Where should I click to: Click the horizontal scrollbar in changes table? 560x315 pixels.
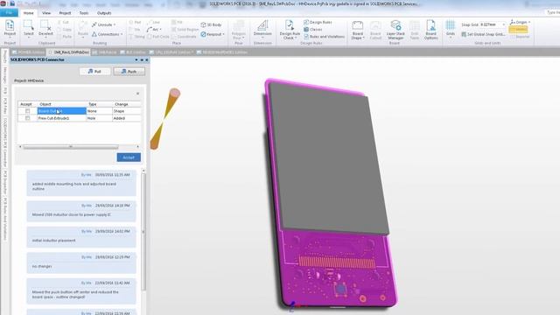pos(71,147)
